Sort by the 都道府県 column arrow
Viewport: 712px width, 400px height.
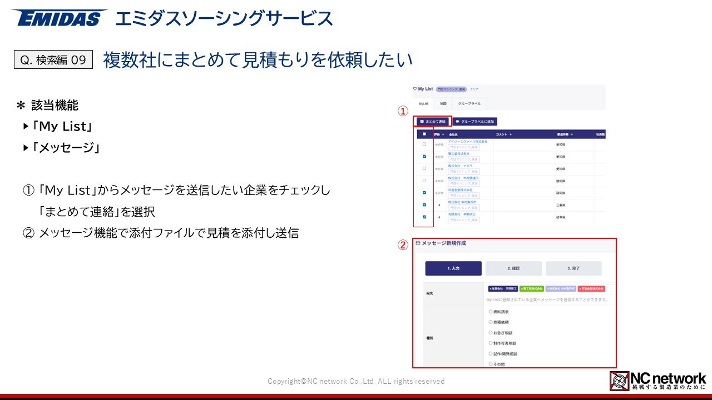(x=572, y=134)
